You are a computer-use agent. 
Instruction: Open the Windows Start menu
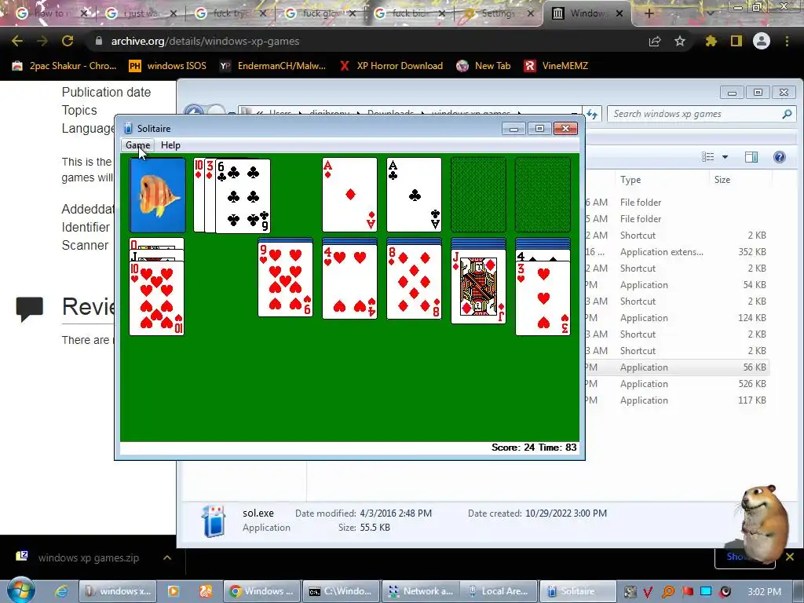tap(20, 590)
